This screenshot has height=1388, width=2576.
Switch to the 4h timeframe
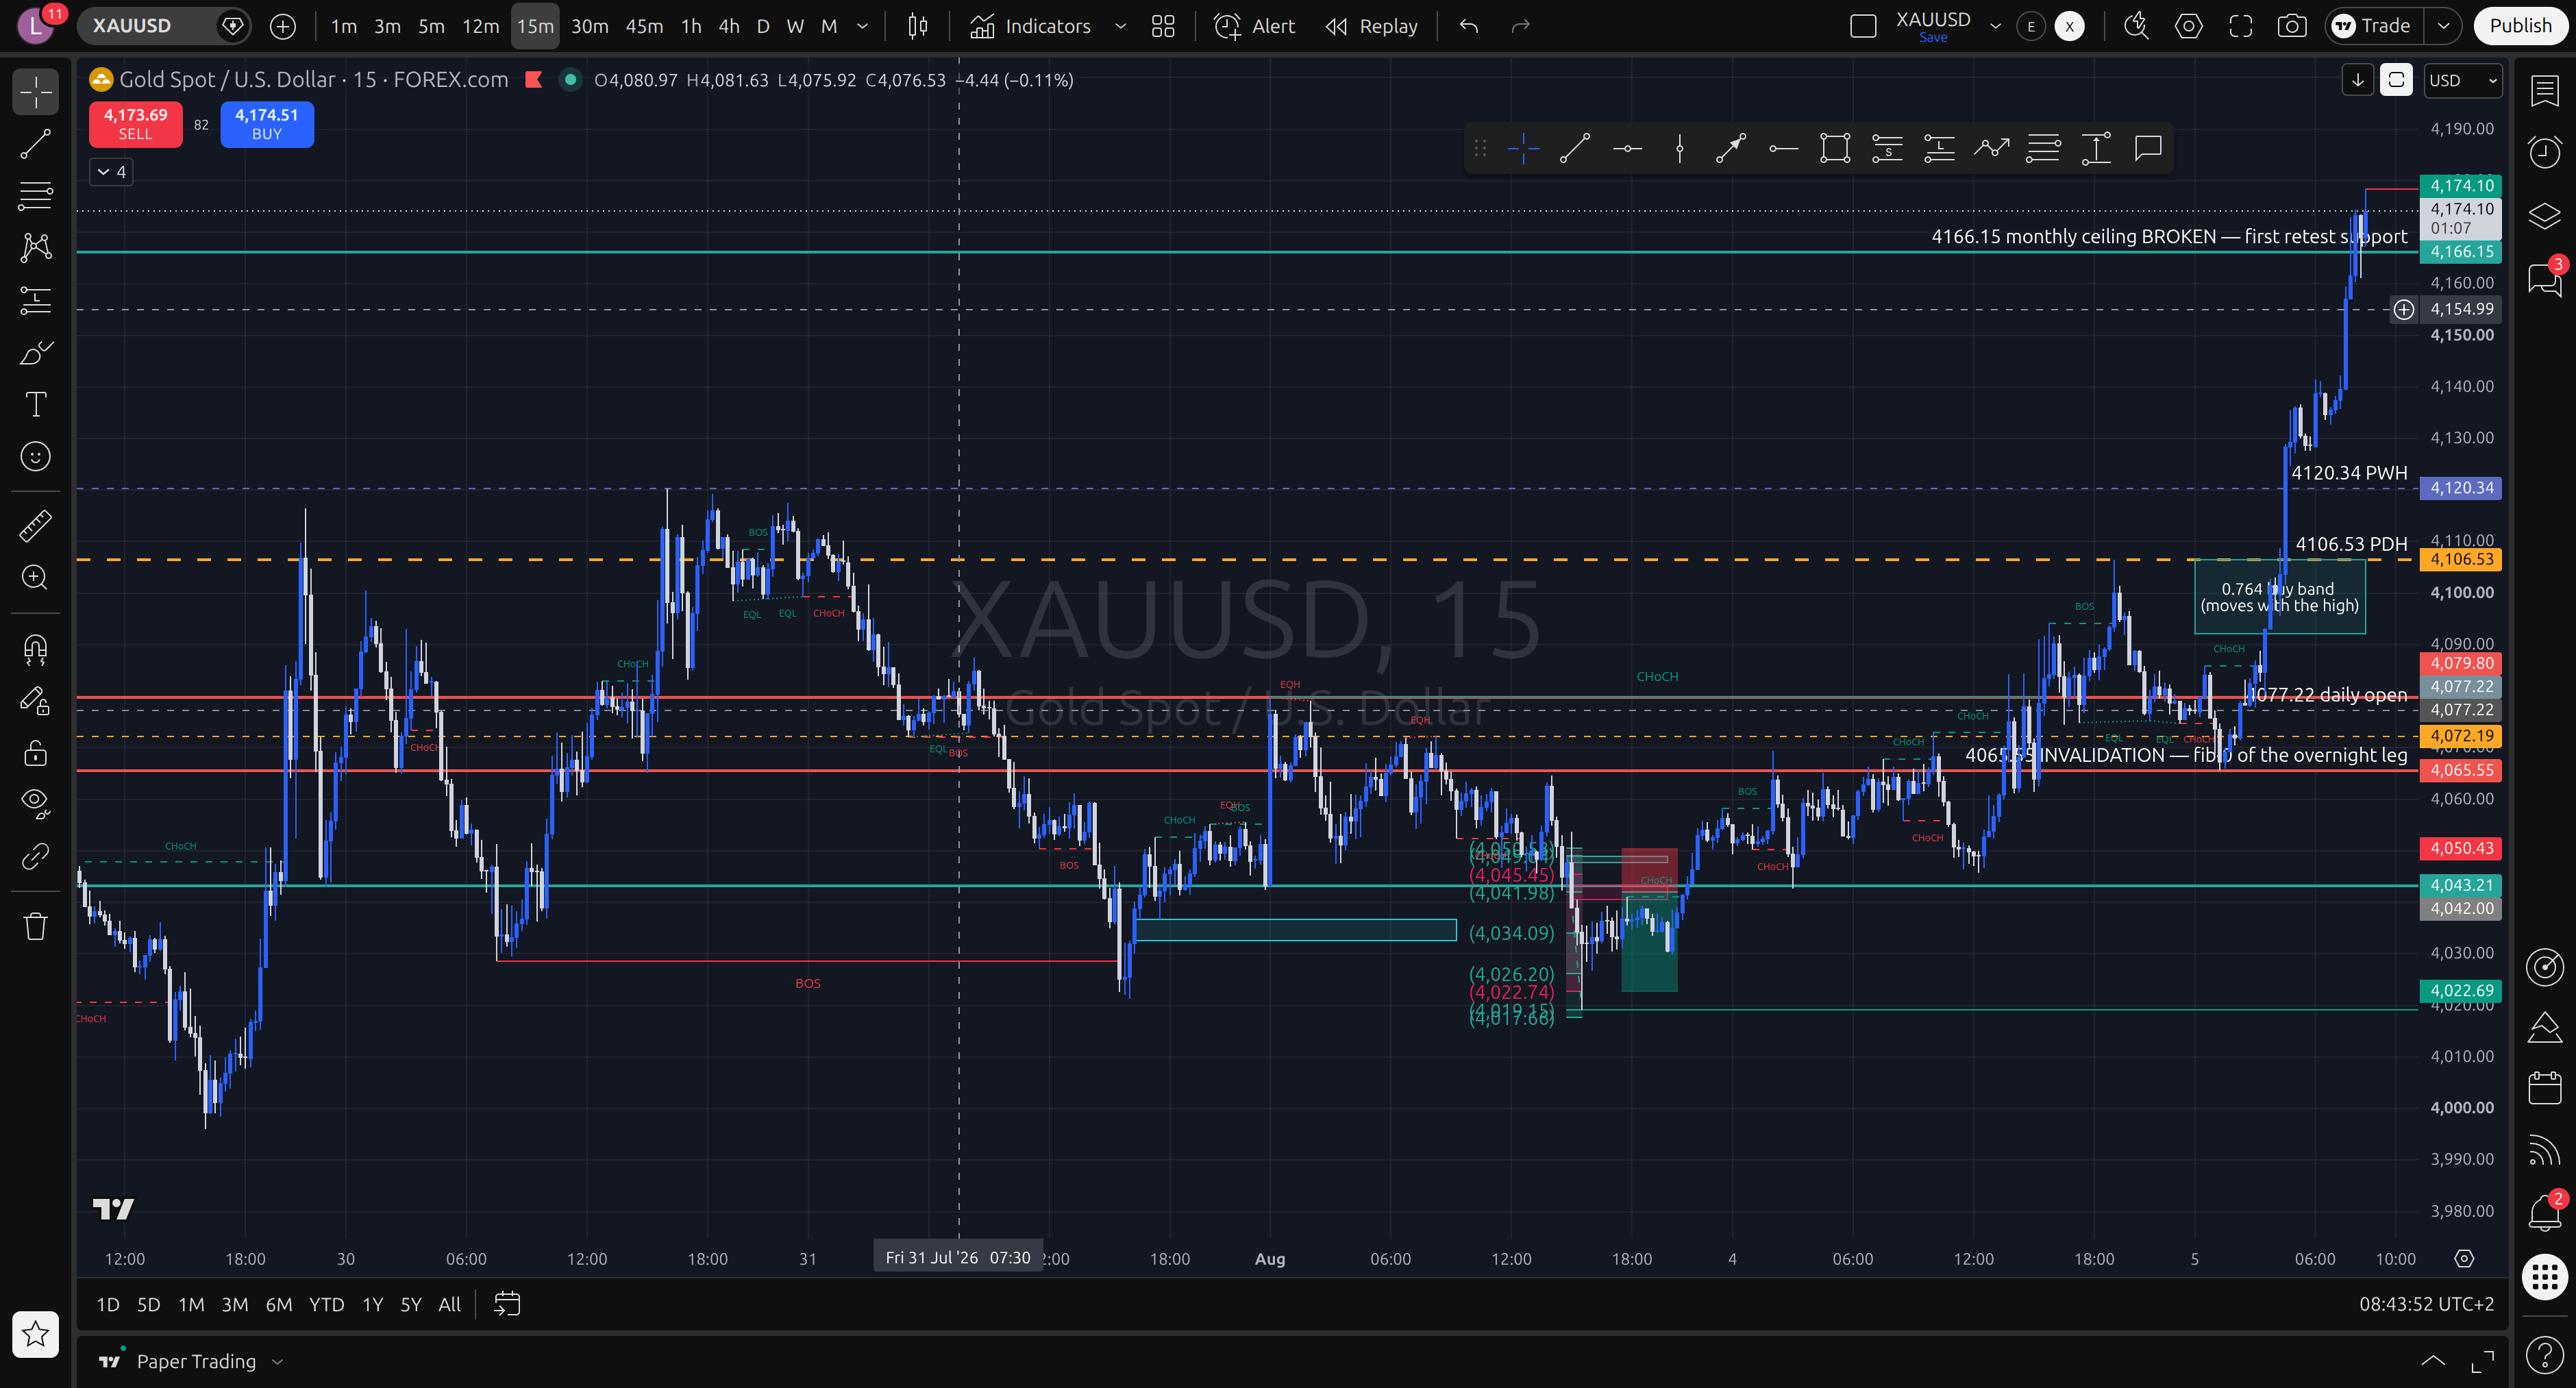pyautogui.click(x=729, y=26)
